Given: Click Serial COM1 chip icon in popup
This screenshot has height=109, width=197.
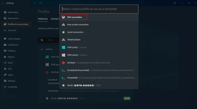Looking at the screenshot, I should pyautogui.click(x=63, y=85).
